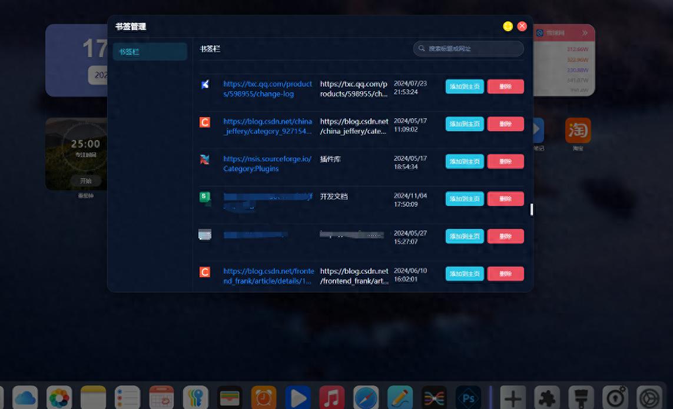The height and width of the screenshot is (409, 673).
Task: Click the paint brush icon in dock
Action: tap(581, 397)
